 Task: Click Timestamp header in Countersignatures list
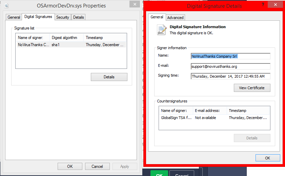click(x=248, y=111)
